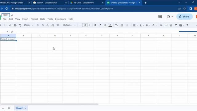Open text color picker

click(x=110, y=25)
